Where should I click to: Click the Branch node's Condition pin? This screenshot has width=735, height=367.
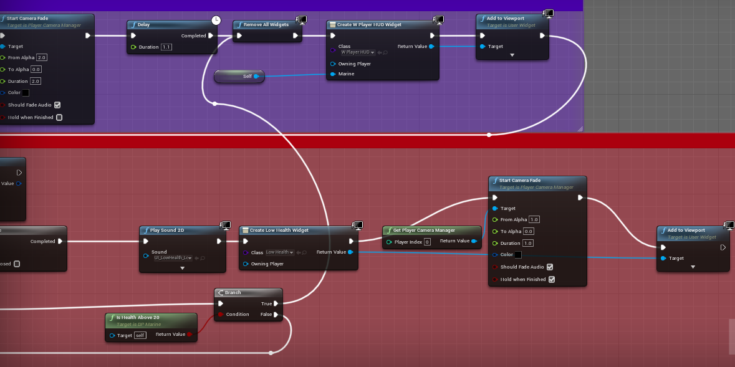pyautogui.click(x=220, y=315)
